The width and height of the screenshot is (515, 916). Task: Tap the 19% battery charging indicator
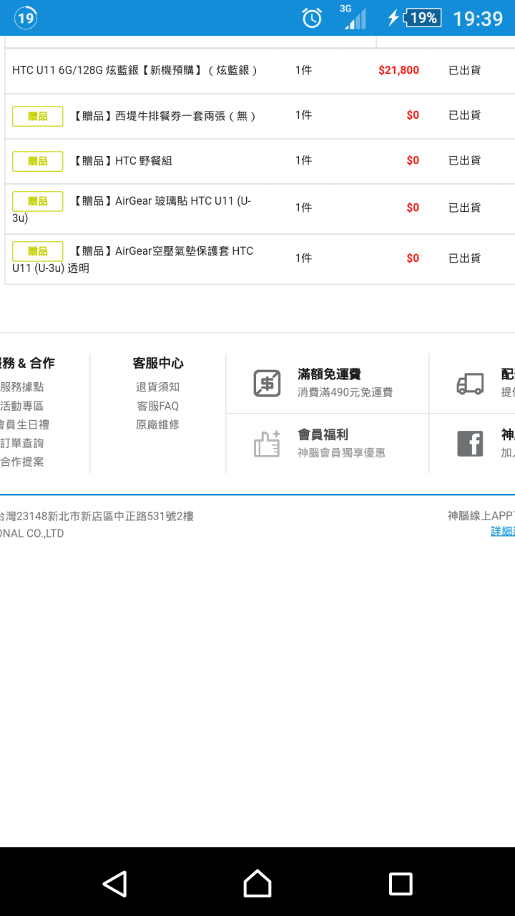[415, 18]
